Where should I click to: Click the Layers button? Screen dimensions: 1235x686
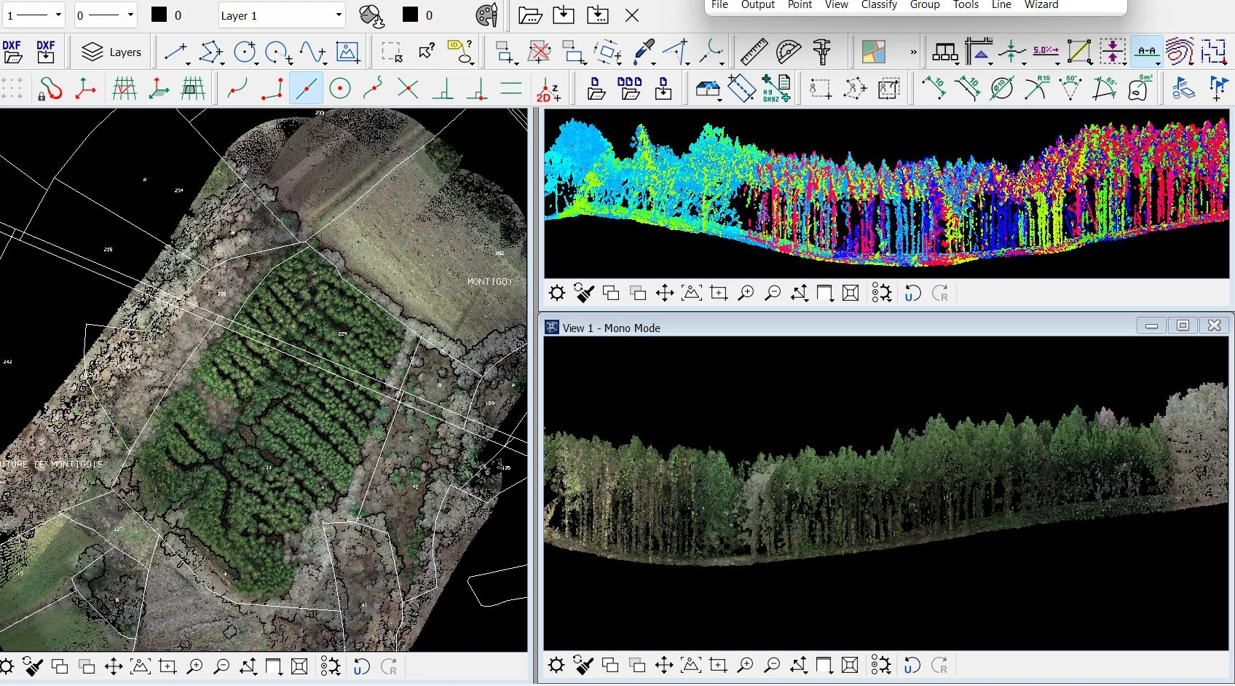pyautogui.click(x=111, y=52)
